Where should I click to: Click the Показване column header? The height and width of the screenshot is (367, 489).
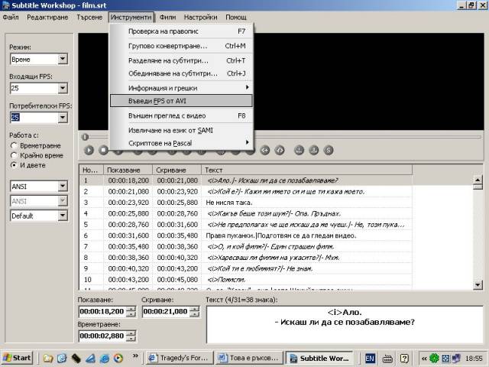(x=128, y=170)
